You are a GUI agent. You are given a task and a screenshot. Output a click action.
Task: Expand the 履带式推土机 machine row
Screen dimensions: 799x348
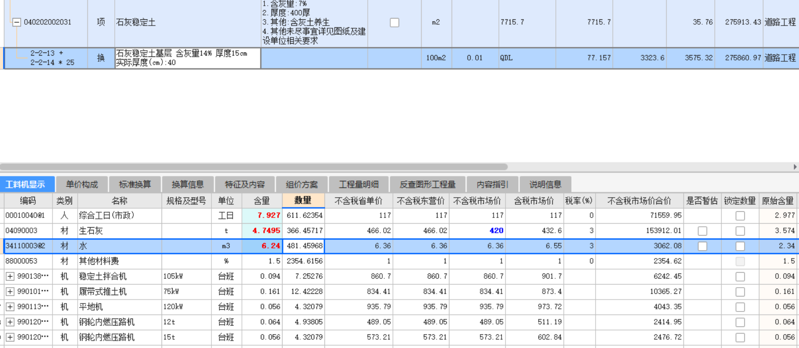tap(10, 292)
